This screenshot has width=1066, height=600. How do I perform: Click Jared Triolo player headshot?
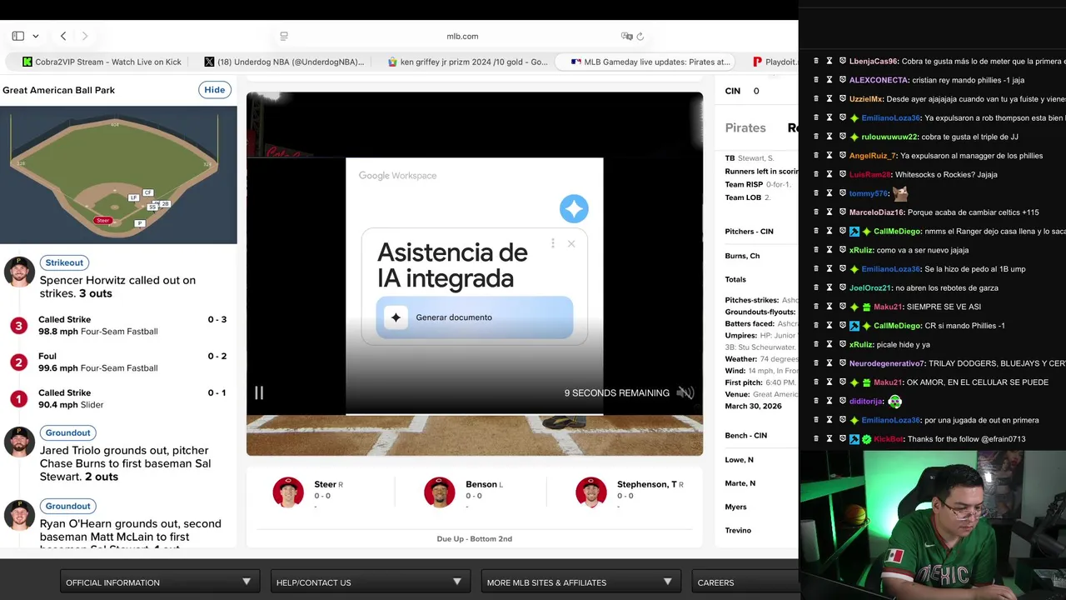pyautogui.click(x=18, y=442)
